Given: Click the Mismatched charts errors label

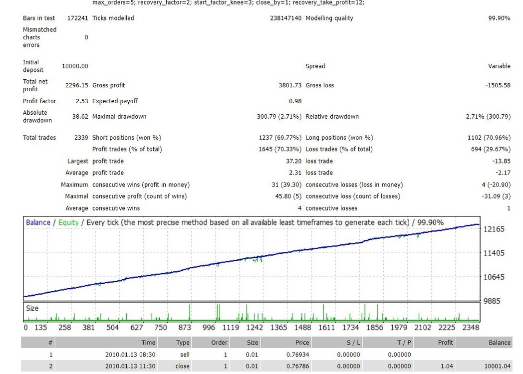Looking at the screenshot, I should pos(39,37).
